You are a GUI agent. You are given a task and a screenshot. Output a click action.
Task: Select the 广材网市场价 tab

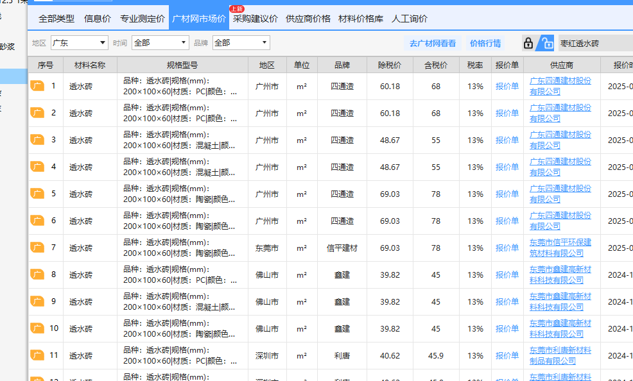point(199,19)
